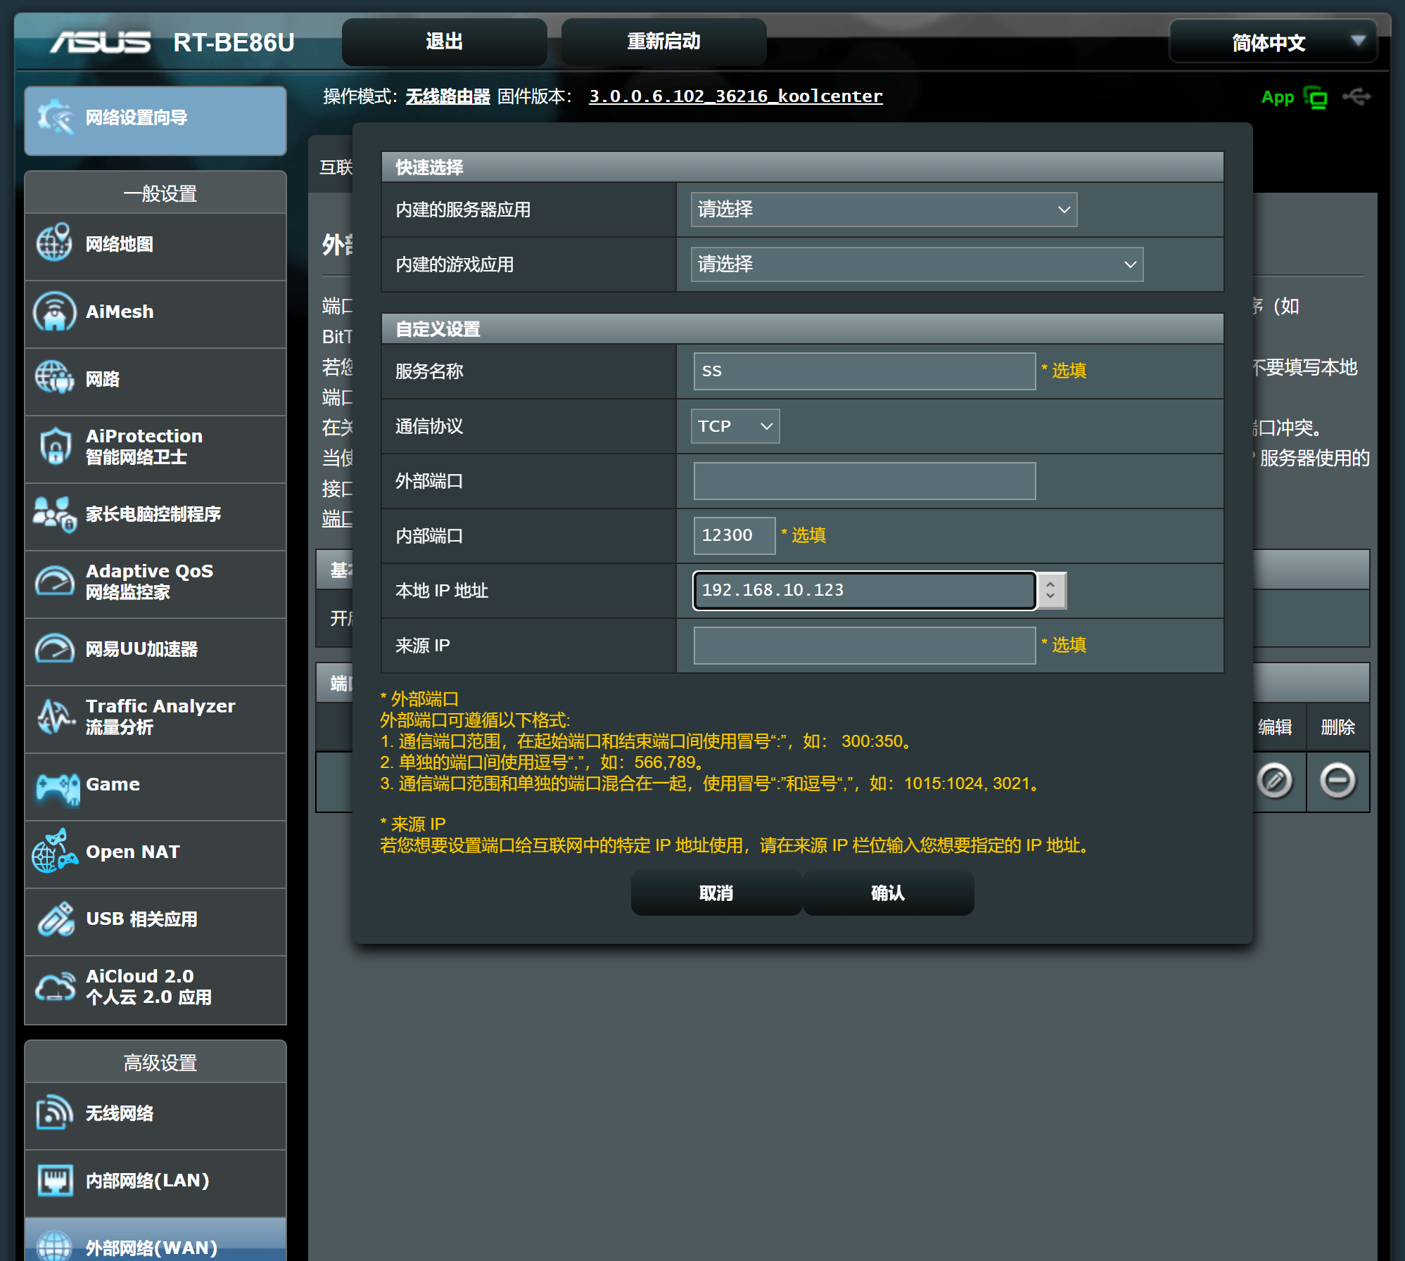Click the delete minus icon in rule row
This screenshot has width=1405, height=1261.
click(1337, 781)
